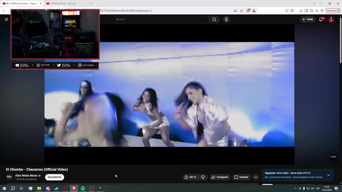Open the tab list dropdown arrow

pos(314,3)
